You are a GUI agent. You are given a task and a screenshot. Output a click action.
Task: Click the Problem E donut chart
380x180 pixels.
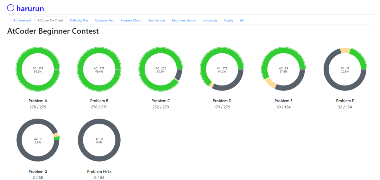point(283,70)
